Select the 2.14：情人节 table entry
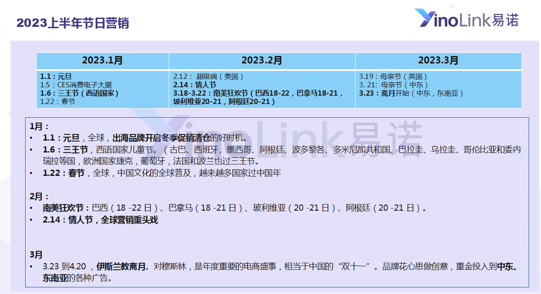This screenshot has width=541, height=294. 194,85
